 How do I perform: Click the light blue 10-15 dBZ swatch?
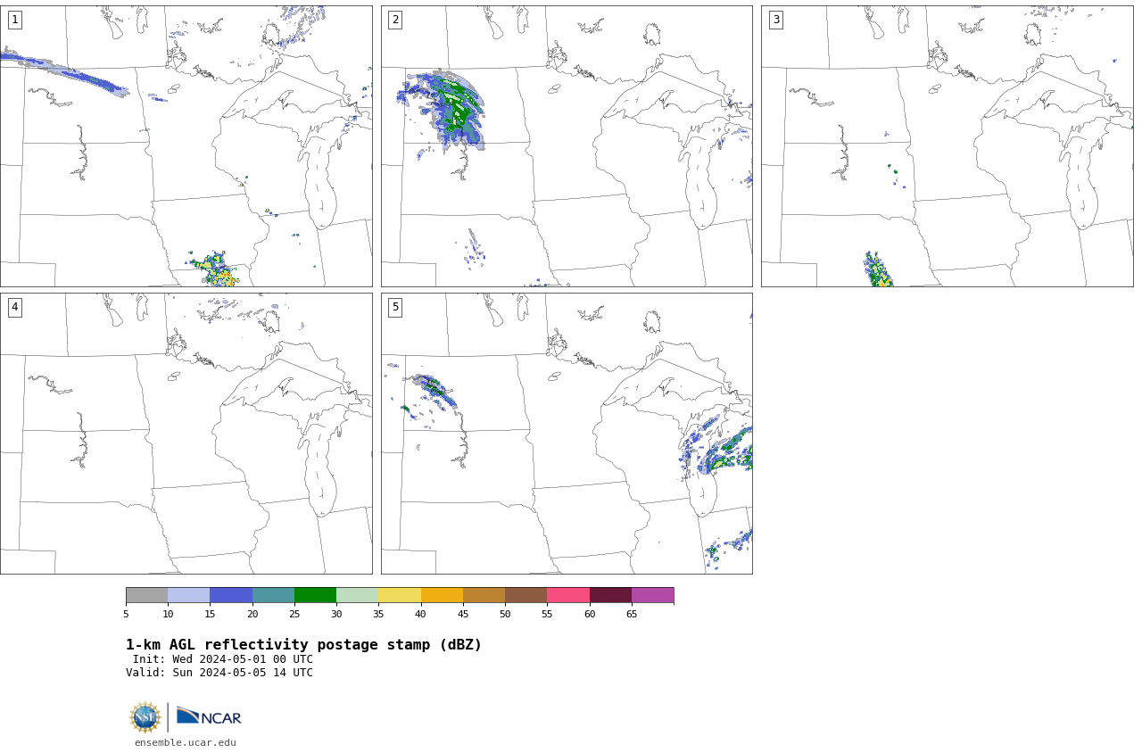click(189, 595)
